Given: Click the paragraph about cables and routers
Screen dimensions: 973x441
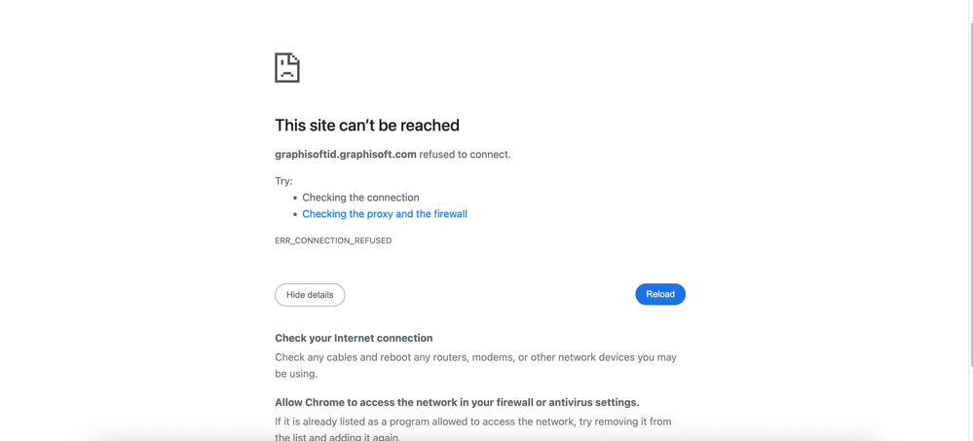Looking at the screenshot, I should tap(475, 357).
